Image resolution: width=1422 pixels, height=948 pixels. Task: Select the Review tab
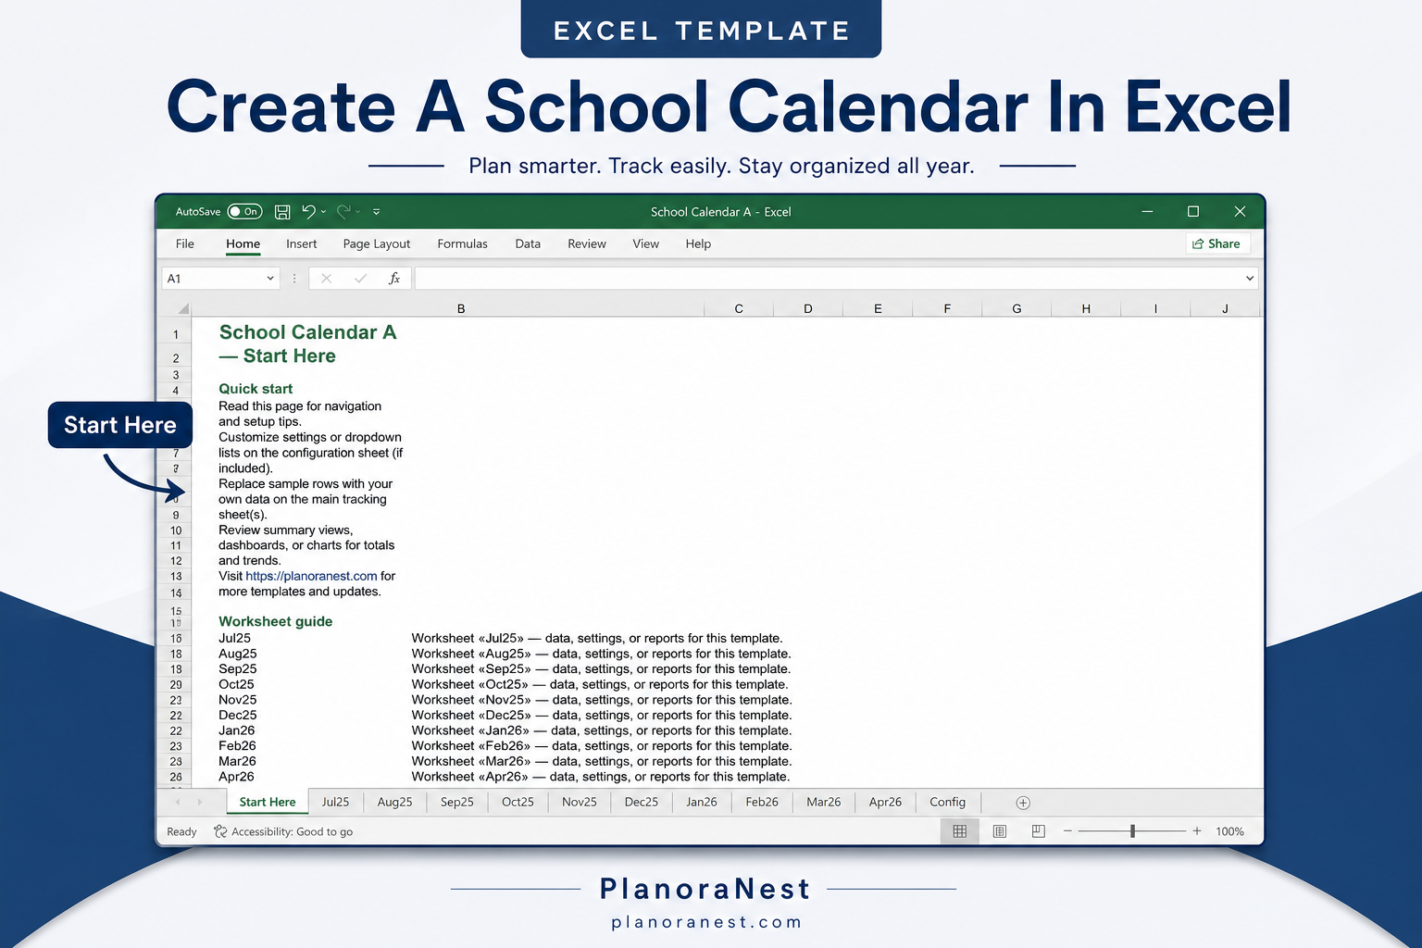coord(587,243)
